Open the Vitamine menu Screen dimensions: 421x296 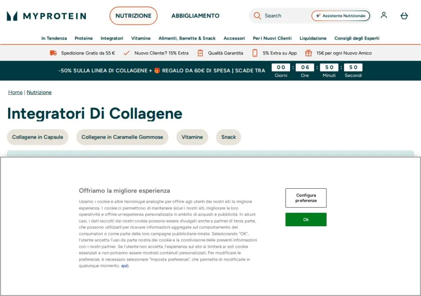pyautogui.click(x=141, y=38)
